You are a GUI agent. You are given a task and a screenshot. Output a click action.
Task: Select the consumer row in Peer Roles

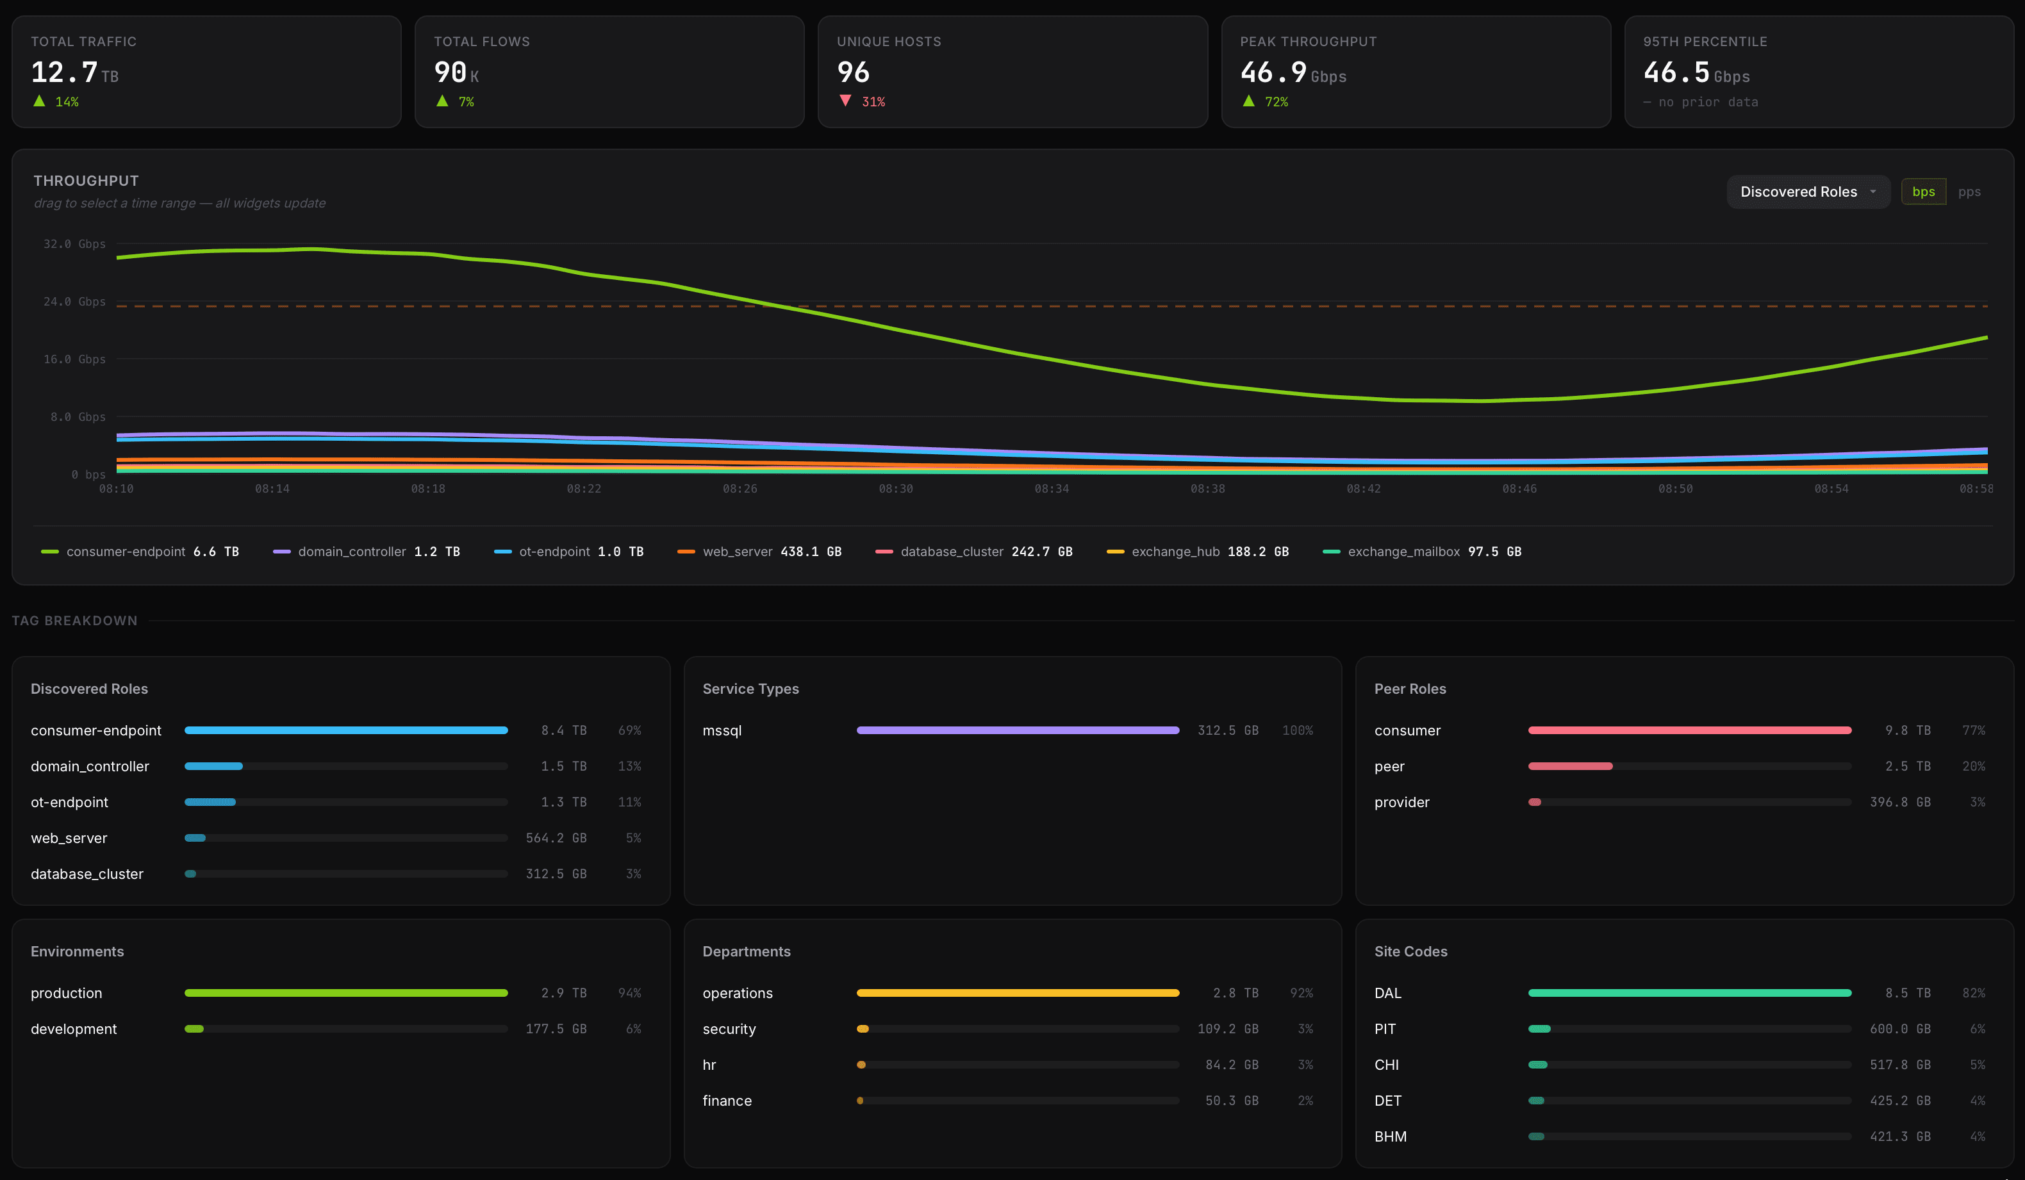(1687, 730)
